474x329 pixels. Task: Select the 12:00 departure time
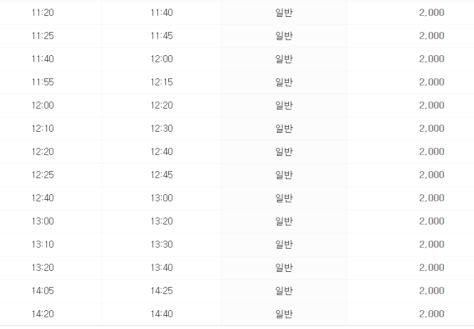tap(42, 105)
